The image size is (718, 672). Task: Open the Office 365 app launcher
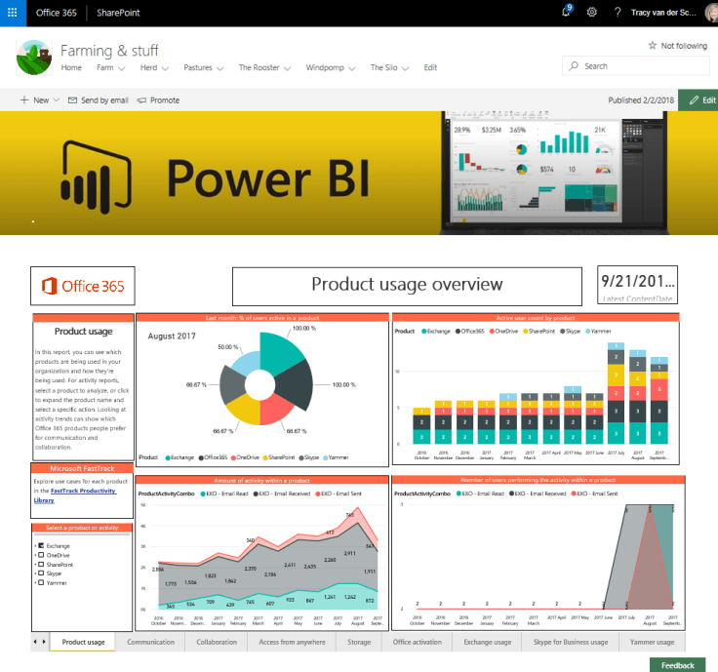coord(13,12)
